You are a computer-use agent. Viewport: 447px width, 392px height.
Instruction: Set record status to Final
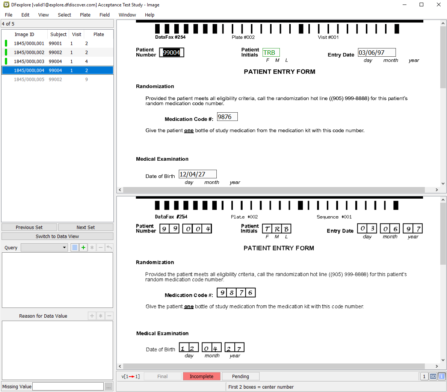click(x=162, y=376)
